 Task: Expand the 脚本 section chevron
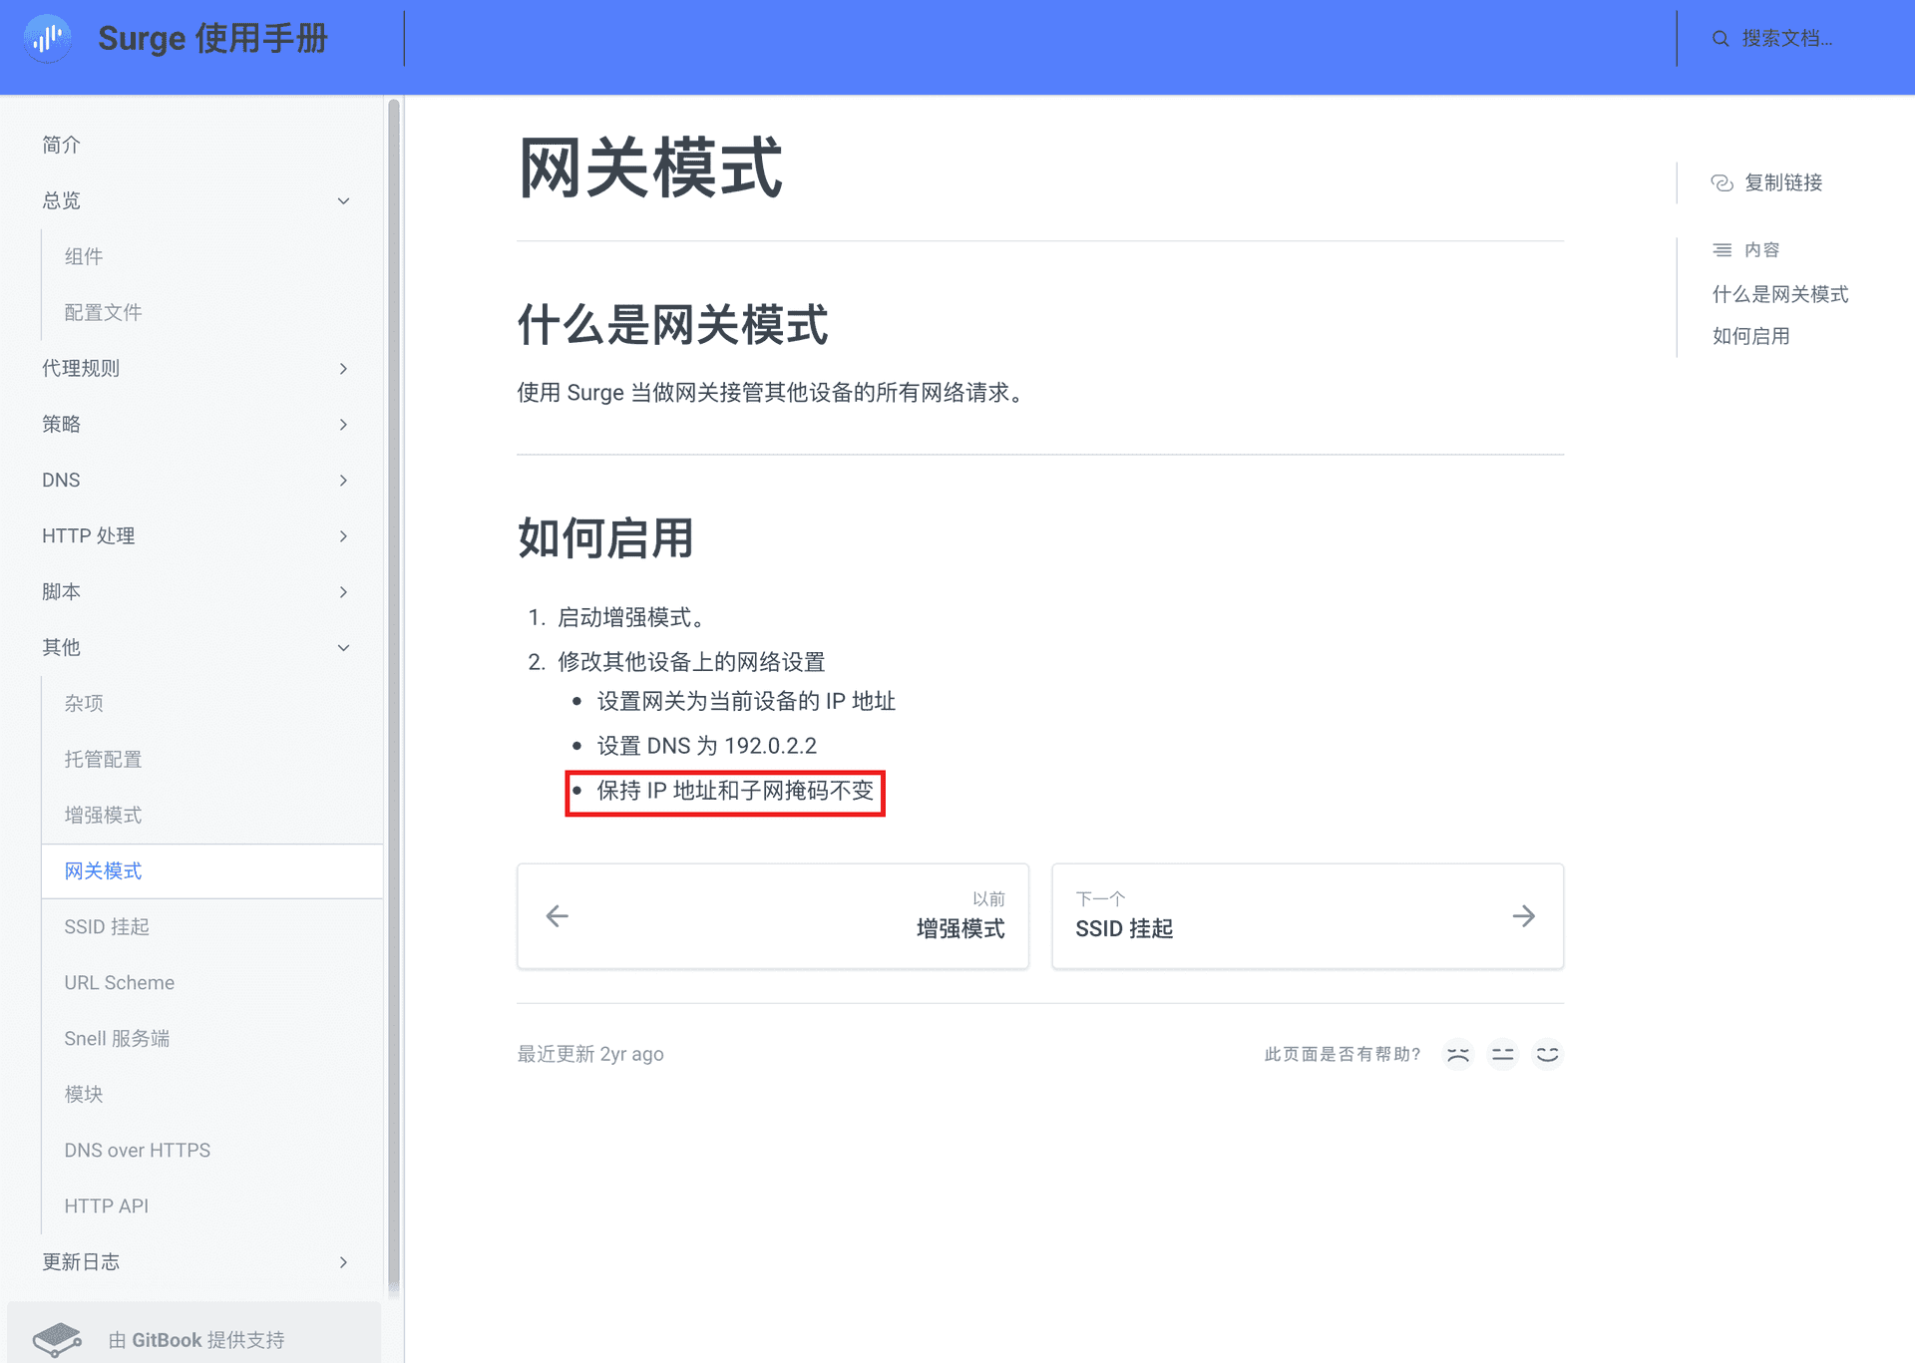[x=343, y=591]
